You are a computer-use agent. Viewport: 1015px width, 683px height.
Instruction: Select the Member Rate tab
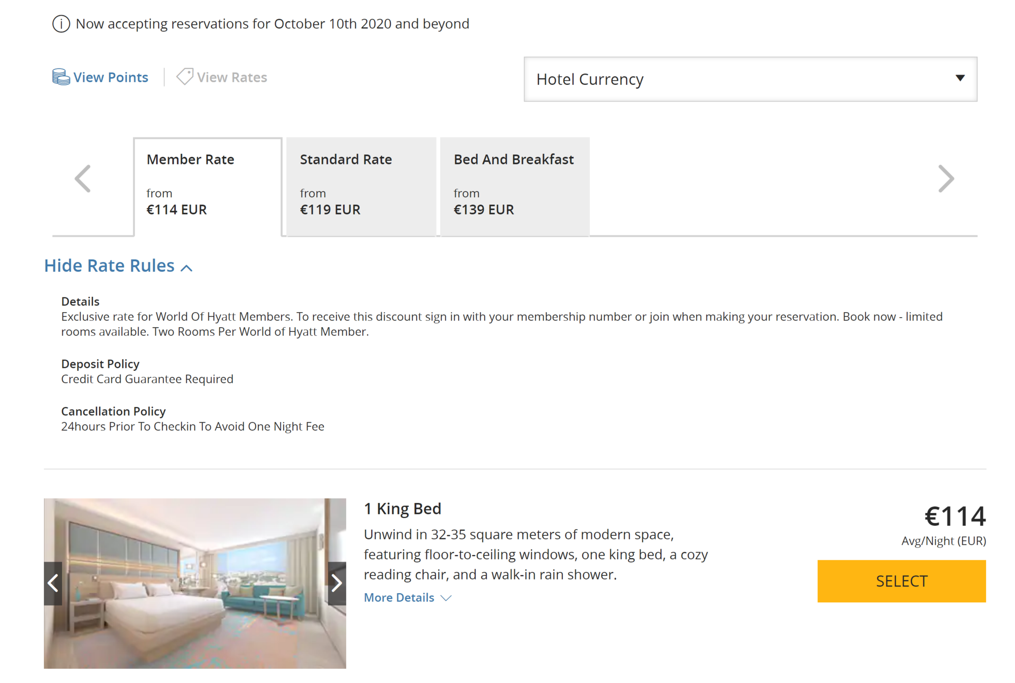coord(208,187)
